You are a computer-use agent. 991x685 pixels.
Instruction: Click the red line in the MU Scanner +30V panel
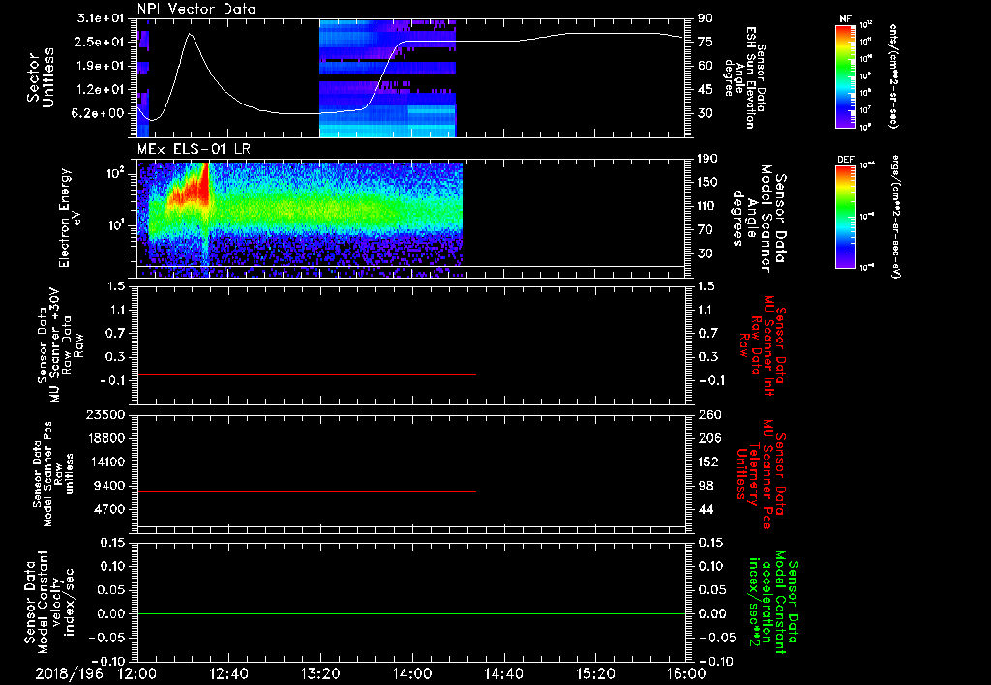pyautogui.click(x=307, y=374)
